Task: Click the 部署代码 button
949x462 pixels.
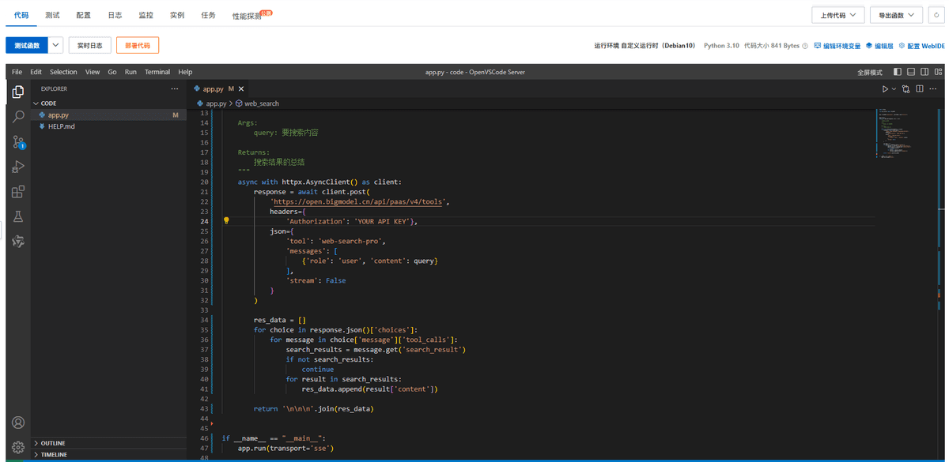Action: click(138, 45)
